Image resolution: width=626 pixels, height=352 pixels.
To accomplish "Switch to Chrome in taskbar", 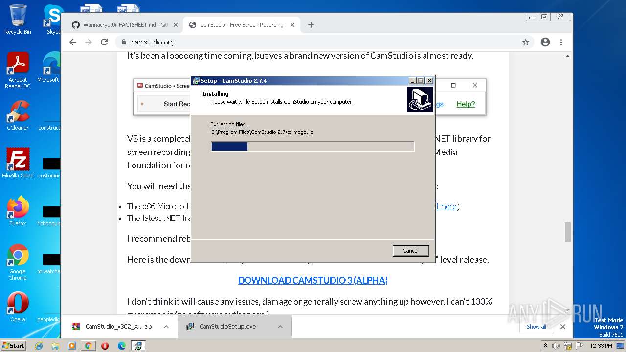I will tap(89, 346).
